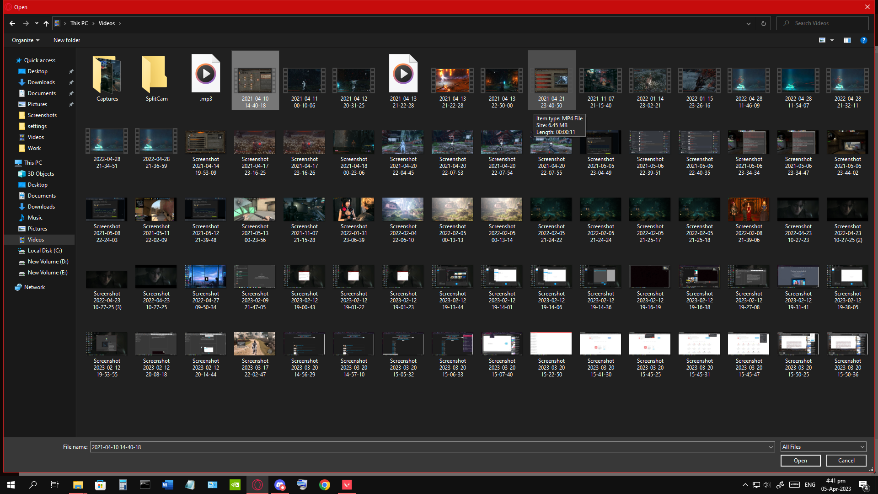Refresh the Videos folder view
This screenshot has height=494, width=878.
[x=763, y=23]
